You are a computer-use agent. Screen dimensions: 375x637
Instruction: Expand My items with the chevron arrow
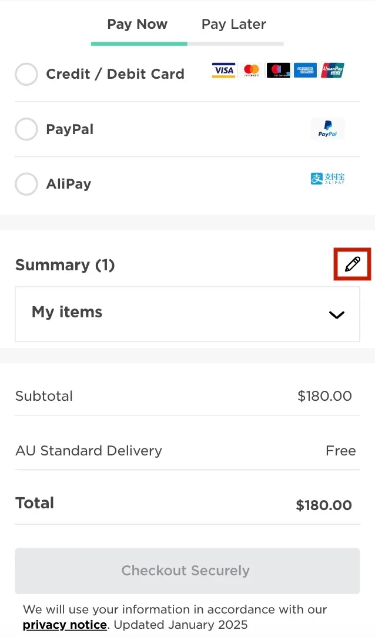(x=336, y=314)
